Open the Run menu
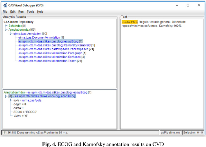Screen dimensions: 206x147 tap(21, 12)
